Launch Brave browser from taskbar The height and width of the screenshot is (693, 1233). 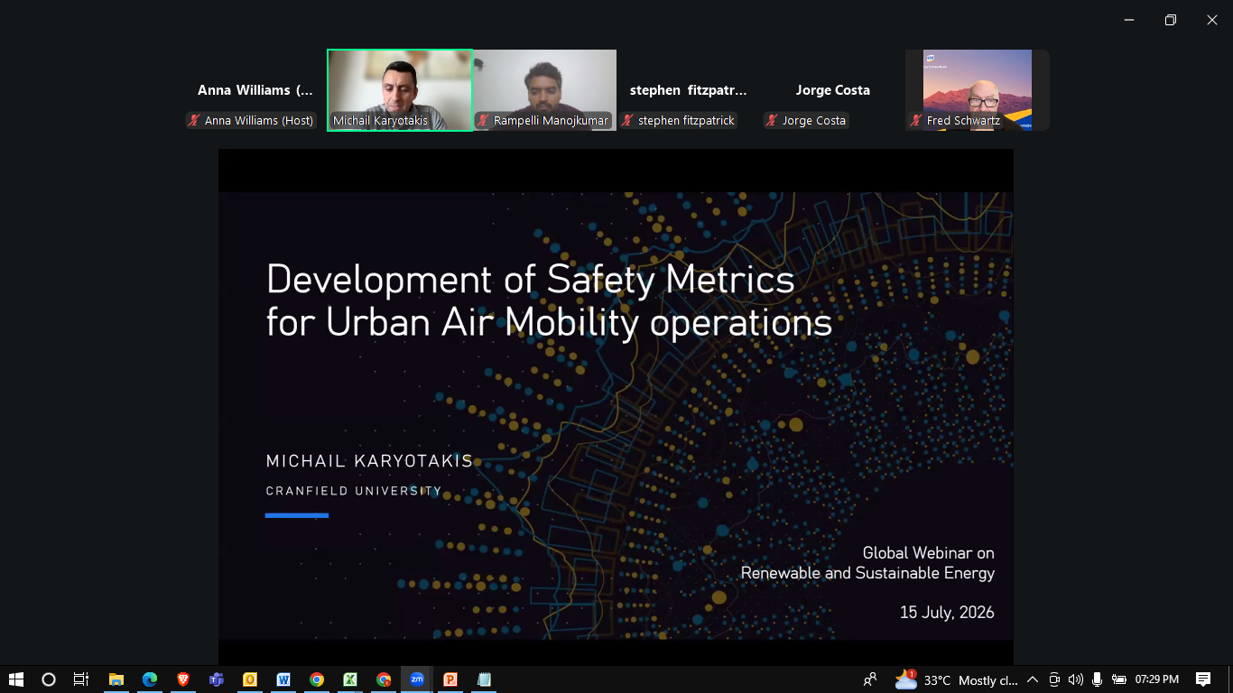[183, 679]
